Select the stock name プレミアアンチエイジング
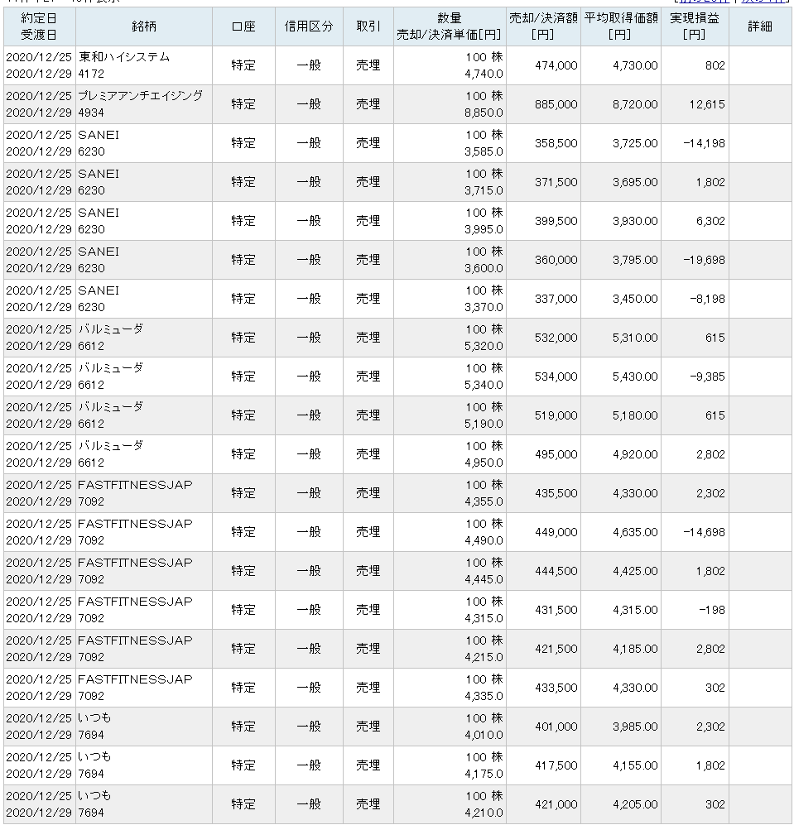Image resolution: width=794 pixels, height=825 pixels. coord(141,96)
